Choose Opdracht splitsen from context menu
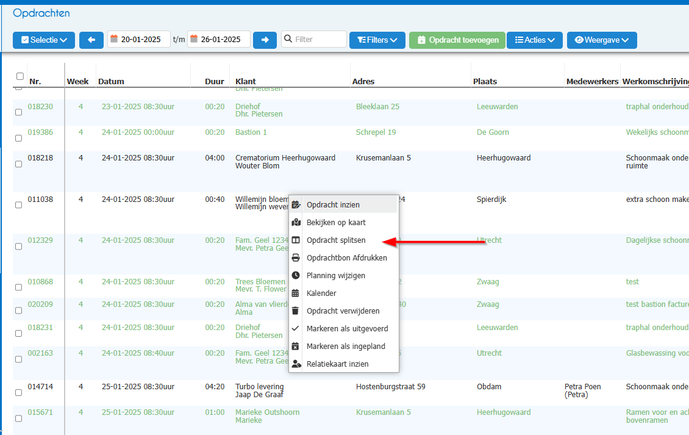The width and height of the screenshot is (689, 435). 344,240
